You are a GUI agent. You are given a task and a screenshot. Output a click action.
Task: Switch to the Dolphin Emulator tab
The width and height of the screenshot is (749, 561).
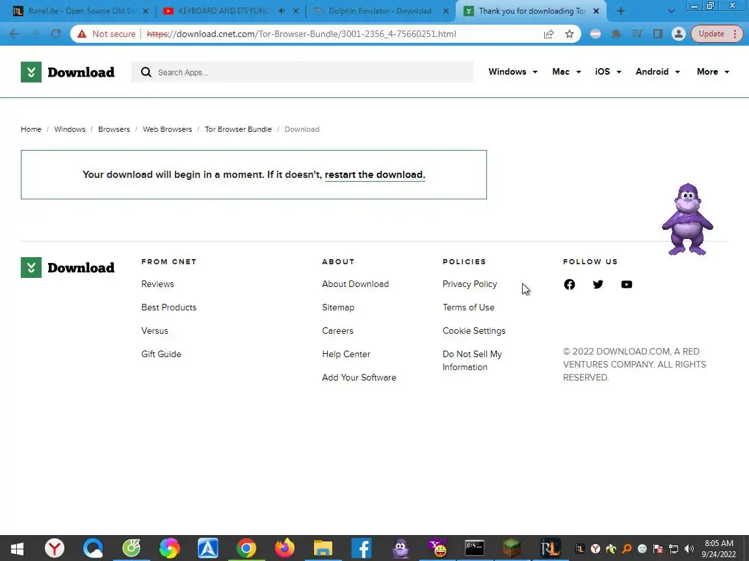tap(380, 11)
